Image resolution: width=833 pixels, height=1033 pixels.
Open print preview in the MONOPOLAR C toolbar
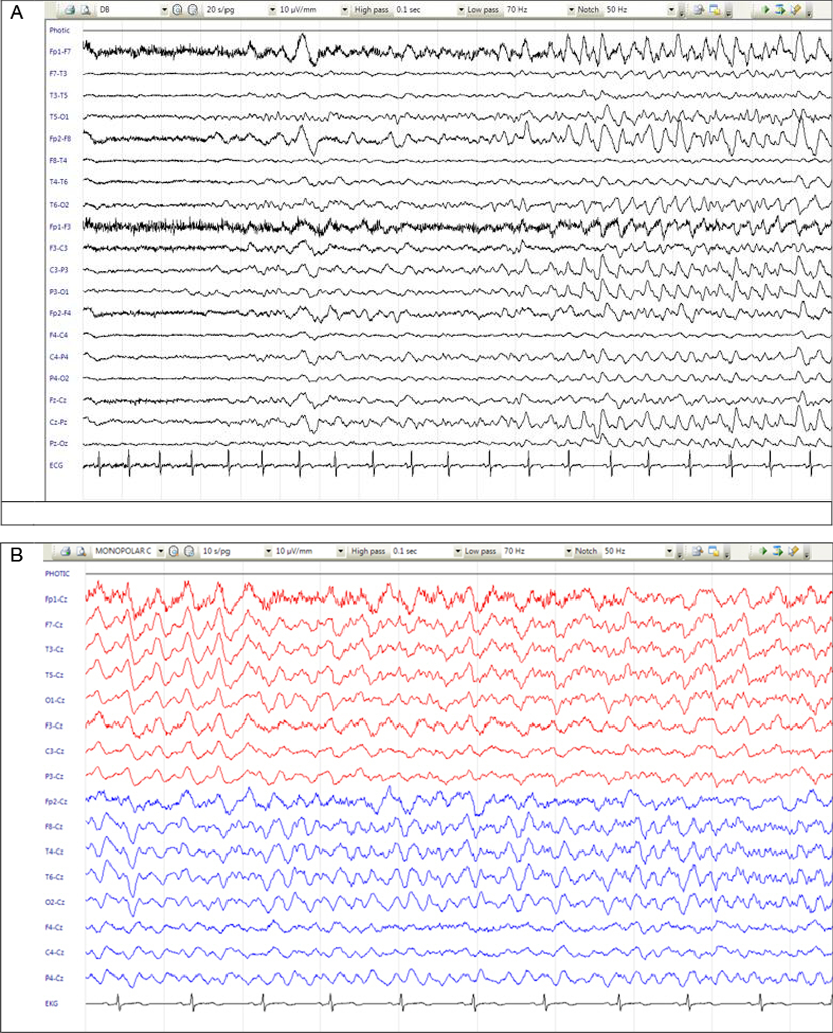pos(82,551)
